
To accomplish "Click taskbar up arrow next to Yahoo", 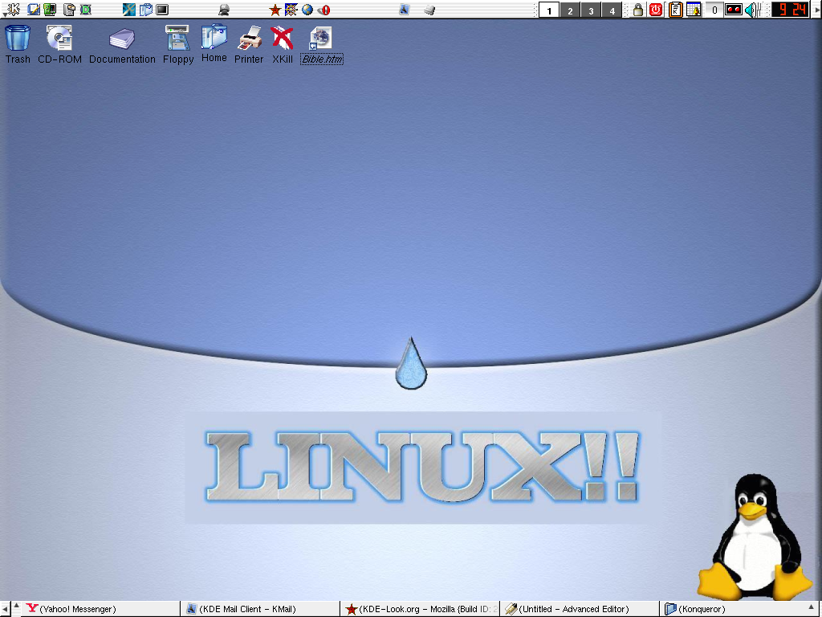I will tap(18, 606).
